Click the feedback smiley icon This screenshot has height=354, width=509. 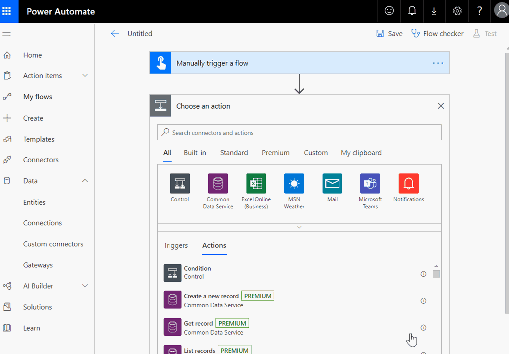[389, 11]
